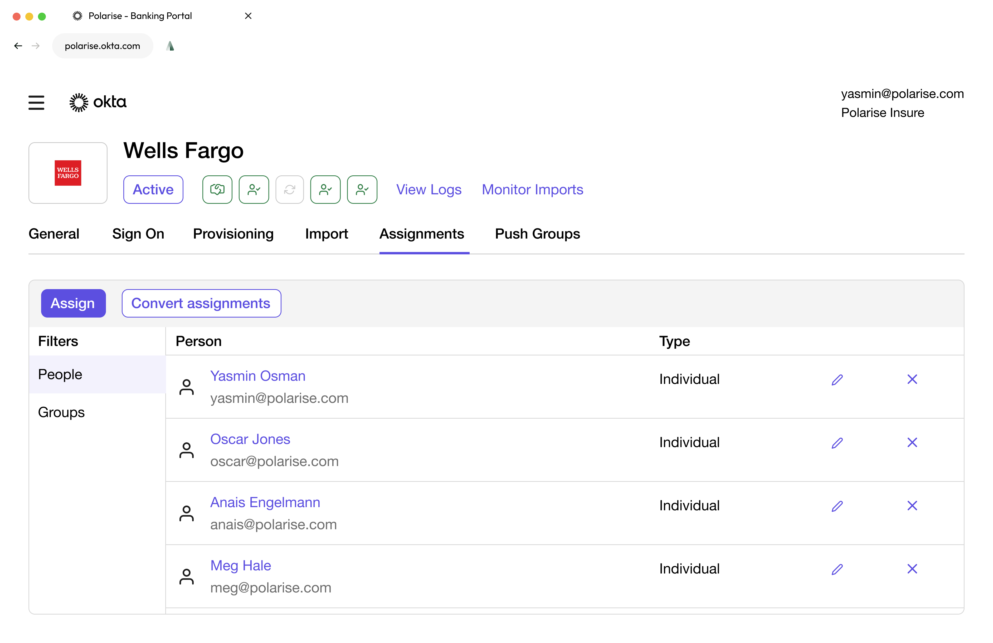Click the oscar@polarise.com email text
The image size is (993, 643).
click(274, 461)
